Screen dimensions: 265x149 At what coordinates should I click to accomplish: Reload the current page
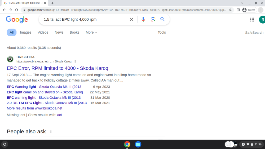(x=16, y=10)
